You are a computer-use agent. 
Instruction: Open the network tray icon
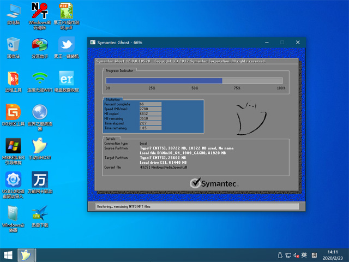click(x=288, y=255)
